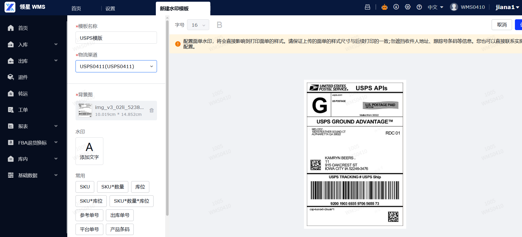Click the background image thumbnail
The height and width of the screenshot is (237, 522).
(85, 110)
